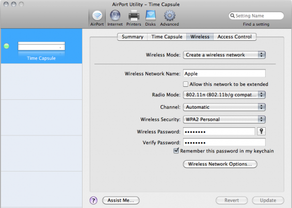Open Wireless Network Options
Viewport: 292px width, 208px height.
[x=220, y=164]
